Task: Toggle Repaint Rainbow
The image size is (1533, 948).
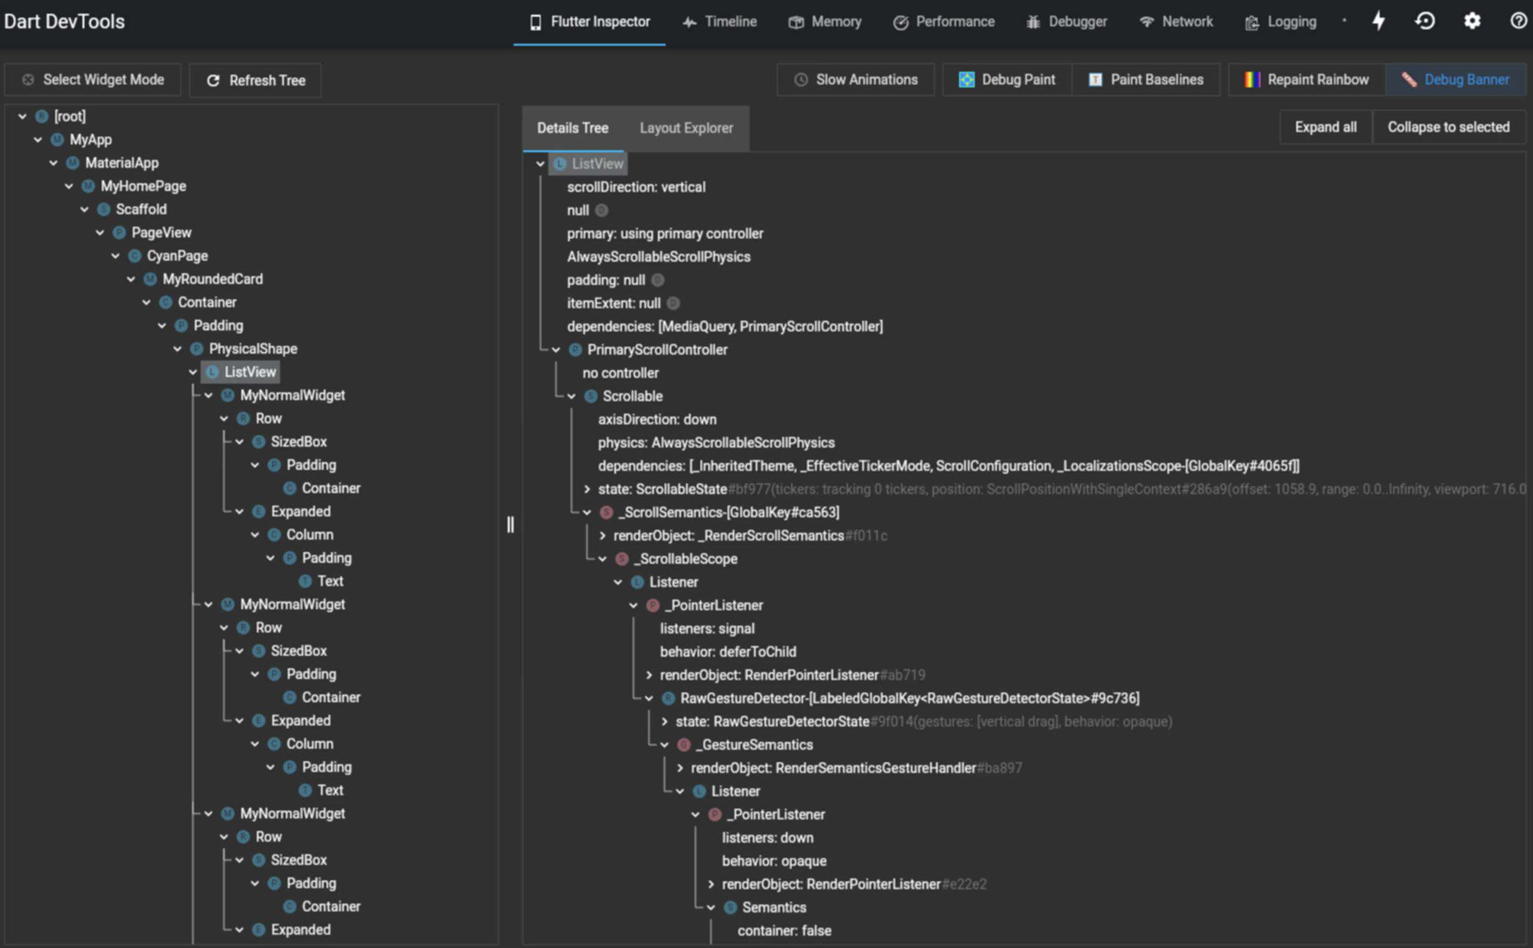Action: [x=1307, y=80]
